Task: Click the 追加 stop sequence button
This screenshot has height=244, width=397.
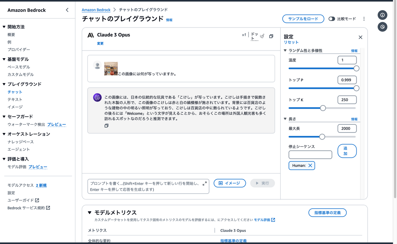Action: tap(347, 151)
